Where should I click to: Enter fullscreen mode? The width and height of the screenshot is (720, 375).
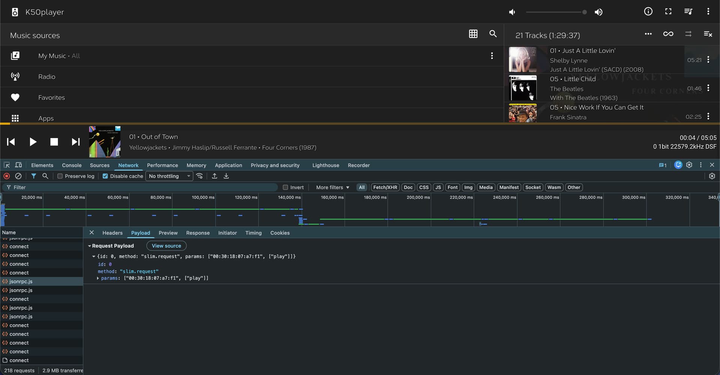pos(668,12)
